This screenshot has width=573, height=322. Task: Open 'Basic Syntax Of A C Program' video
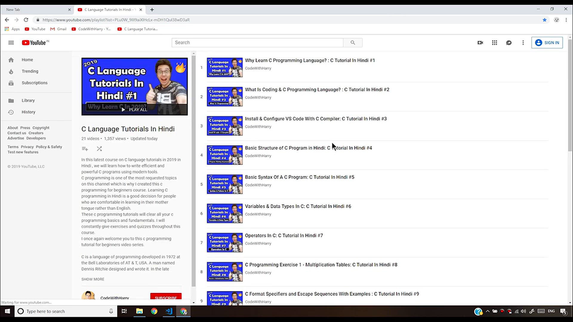point(300,177)
